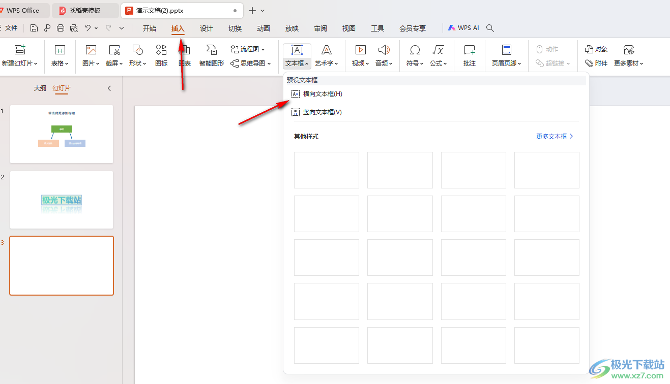Open More Materials (更多素材)
This screenshot has width=670, height=384.
629,55
